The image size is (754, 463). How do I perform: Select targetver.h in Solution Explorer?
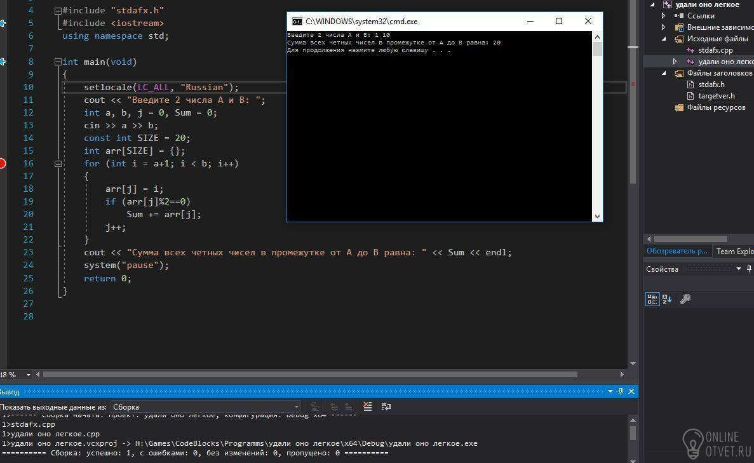click(x=717, y=96)
